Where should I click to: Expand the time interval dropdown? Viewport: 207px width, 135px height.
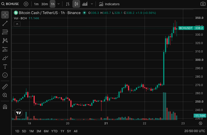tap(59, 4)
